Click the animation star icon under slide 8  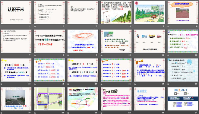pos(35,55)
